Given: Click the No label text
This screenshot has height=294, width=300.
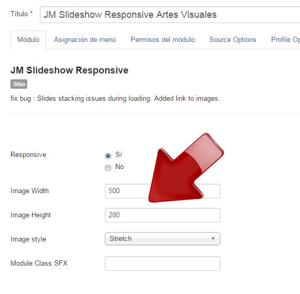Looking at the screenshot, I should (x=120, y=166).
